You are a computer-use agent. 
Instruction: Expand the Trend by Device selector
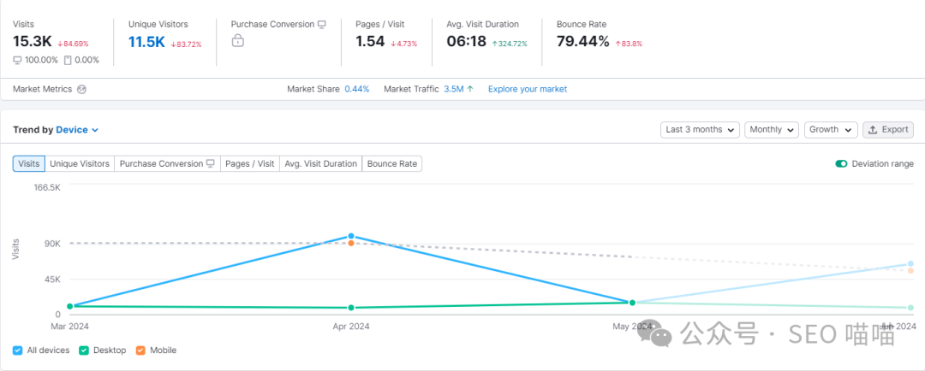[x=77, y=130]
